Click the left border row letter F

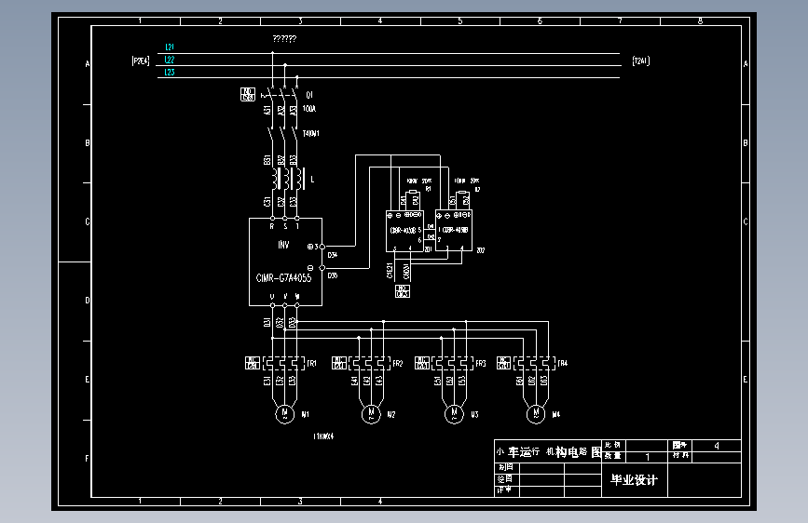pyautogui.click(x=88, y=458)
